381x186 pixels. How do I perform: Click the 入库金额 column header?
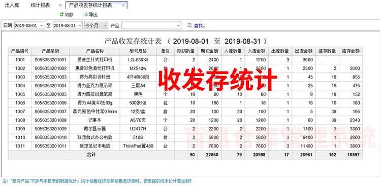(257, 51)
